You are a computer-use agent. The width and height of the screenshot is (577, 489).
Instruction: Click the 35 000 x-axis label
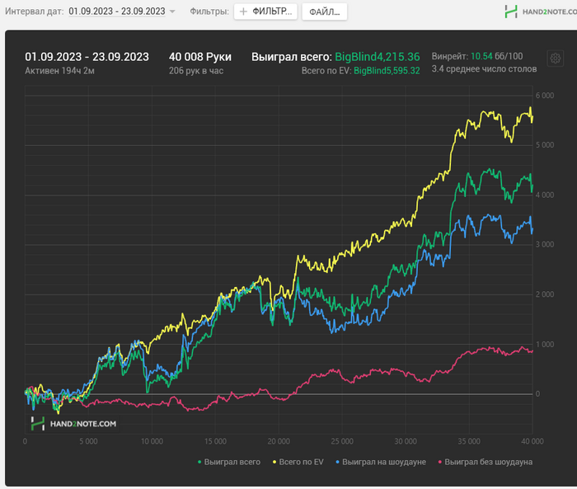tap(469, 441)
